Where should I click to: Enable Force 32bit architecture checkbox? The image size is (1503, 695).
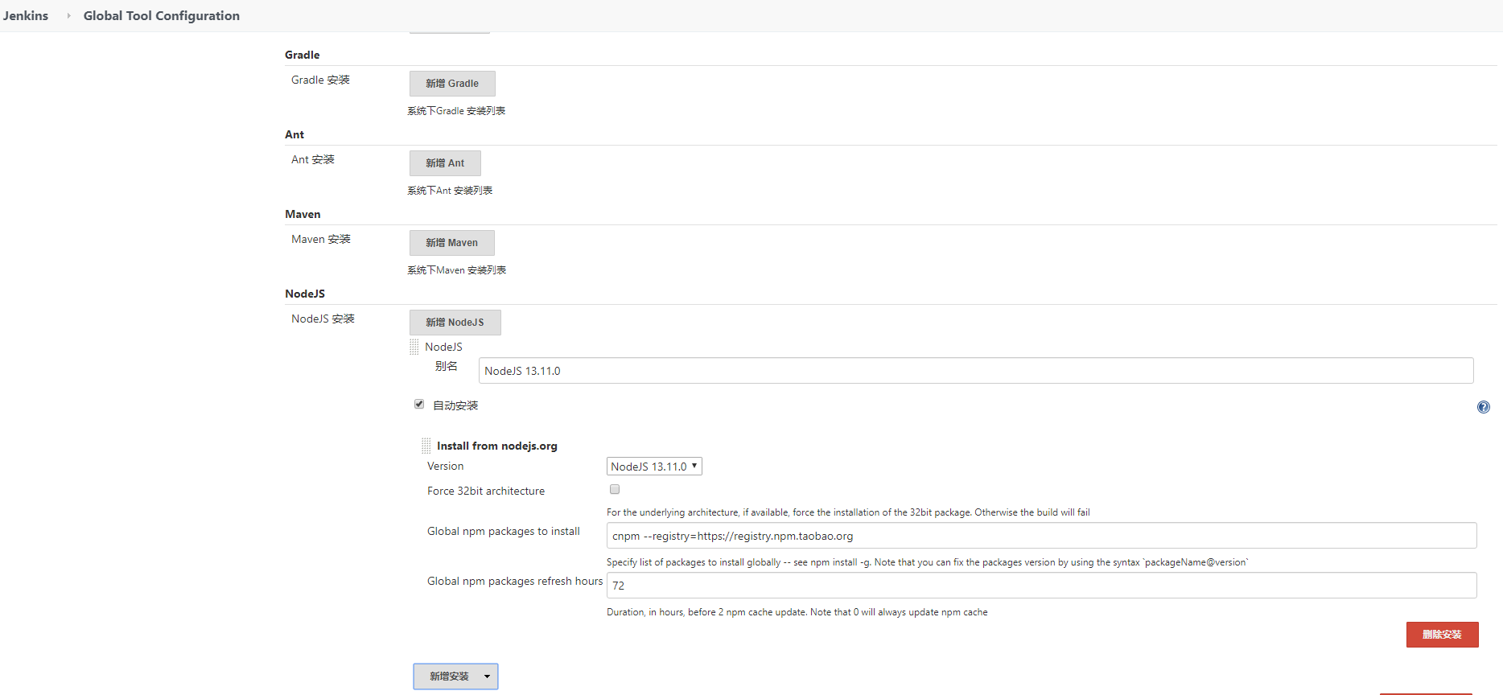coord(615,489)
